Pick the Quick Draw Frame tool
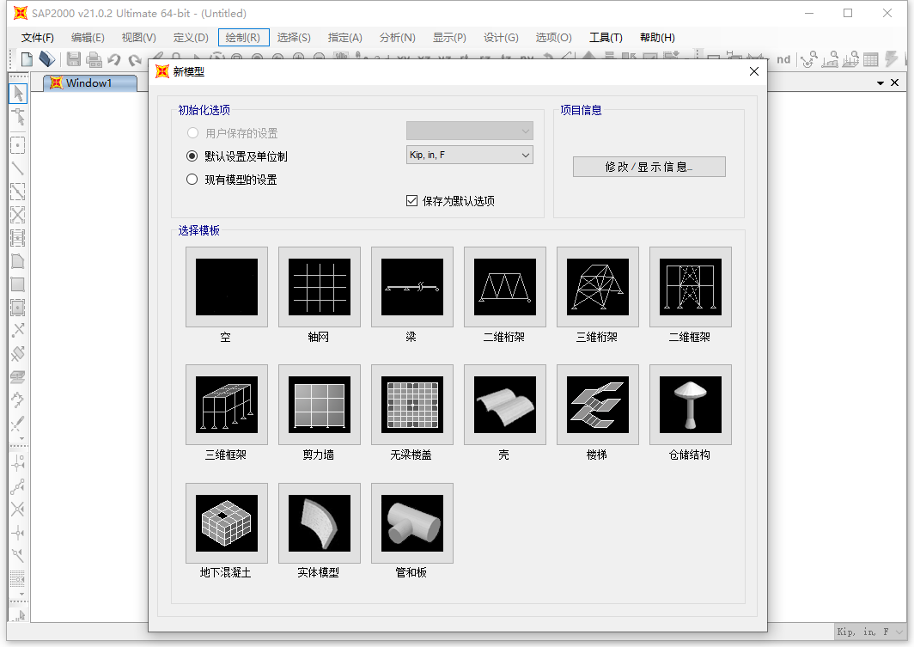The width and height of the screenshot is (914, 647). tap(18, 192)
